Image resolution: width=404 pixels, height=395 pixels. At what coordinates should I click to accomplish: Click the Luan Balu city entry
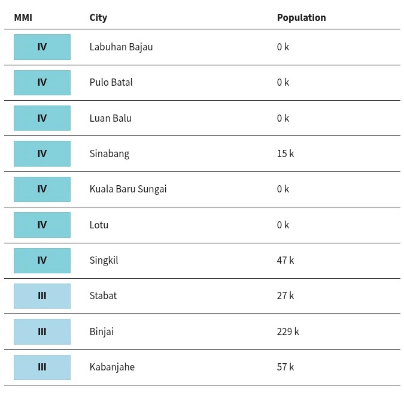click(x=111, y=118)
